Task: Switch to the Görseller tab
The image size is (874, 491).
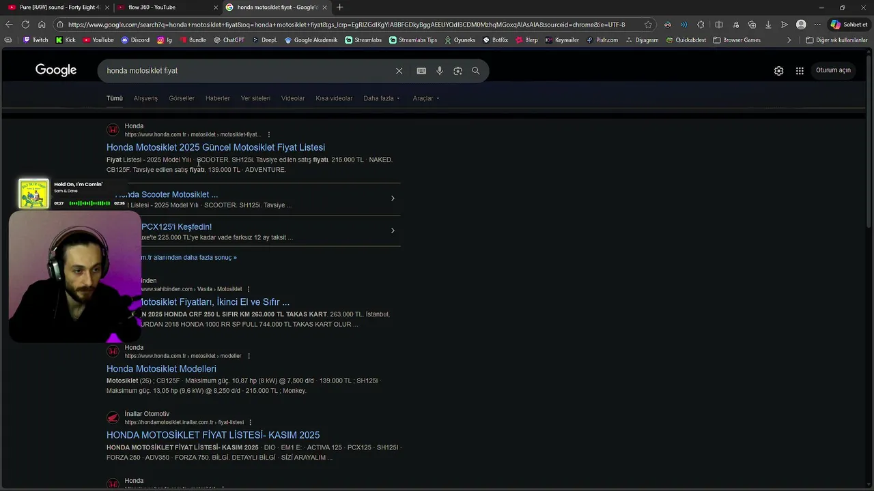Action: pos(182,98)
